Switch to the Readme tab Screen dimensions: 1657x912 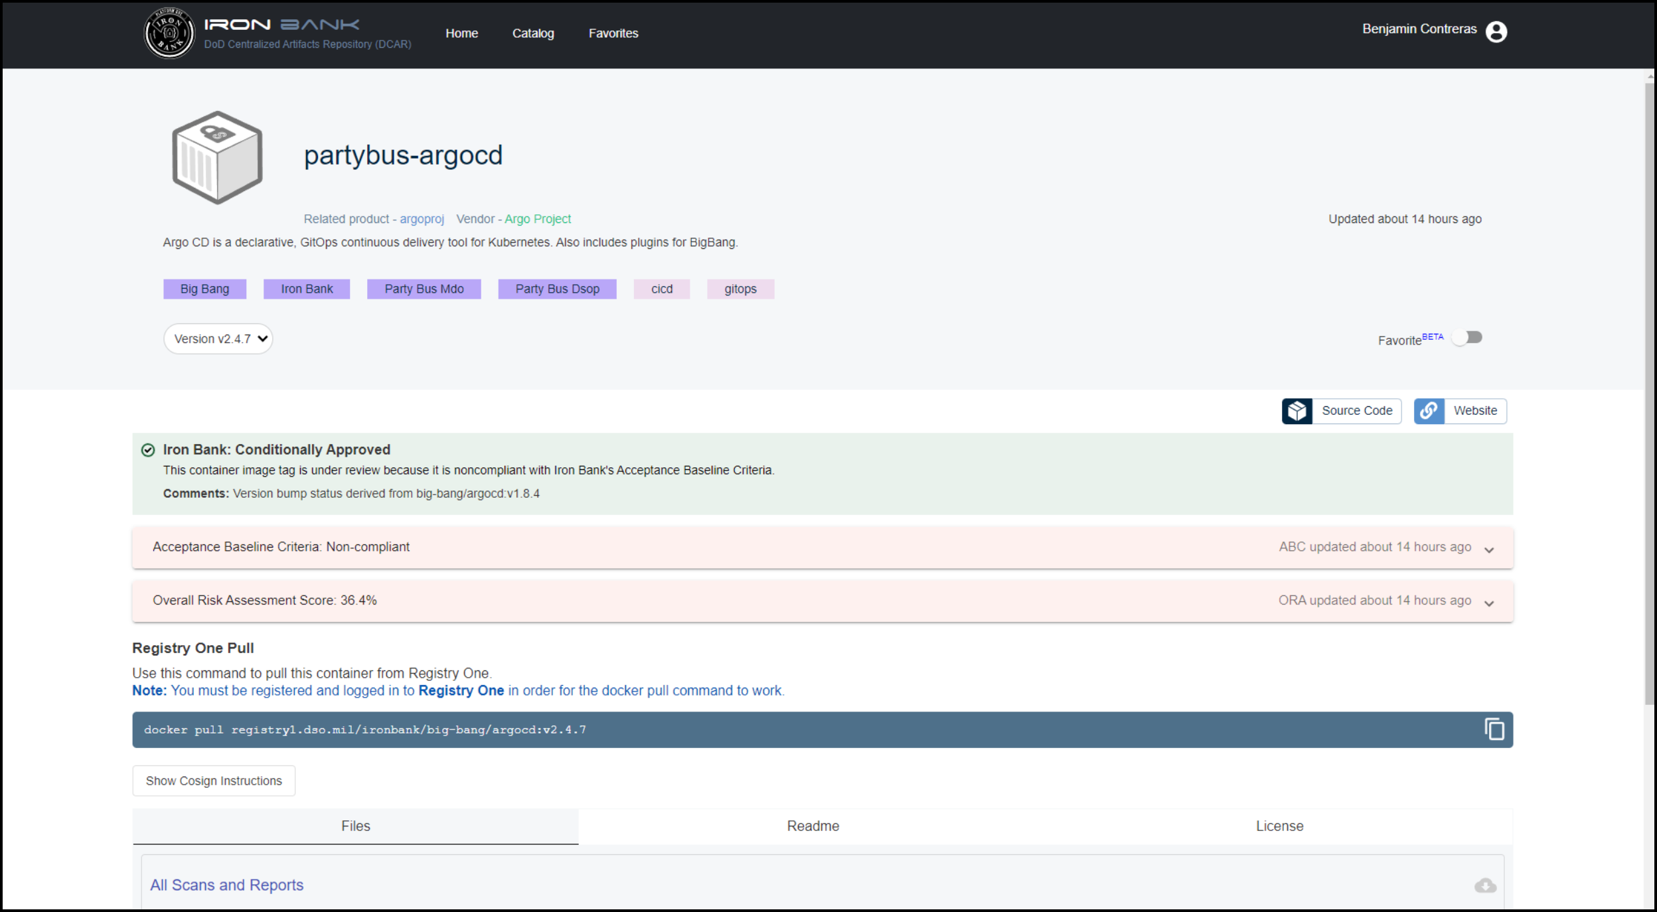(x=813, y=826)
